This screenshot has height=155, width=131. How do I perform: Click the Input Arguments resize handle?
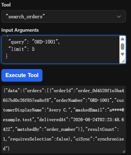[123, 61]
